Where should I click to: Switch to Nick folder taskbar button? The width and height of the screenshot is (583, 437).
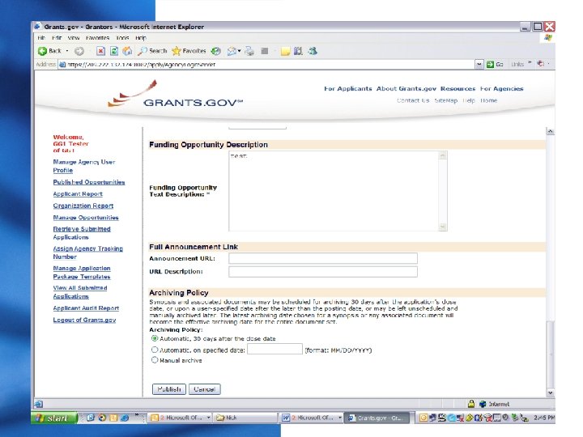(x=245, y=418)
